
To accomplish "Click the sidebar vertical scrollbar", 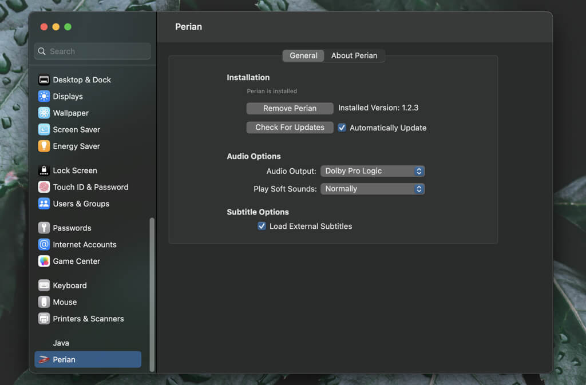I will (x=152, y=295).
